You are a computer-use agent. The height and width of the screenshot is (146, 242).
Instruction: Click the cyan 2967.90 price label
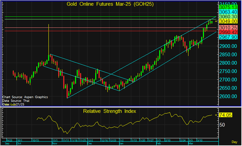pos(228,37)
